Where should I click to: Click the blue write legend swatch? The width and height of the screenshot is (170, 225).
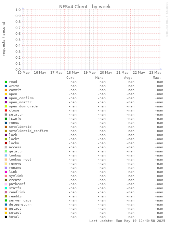[x=6, y=86]
